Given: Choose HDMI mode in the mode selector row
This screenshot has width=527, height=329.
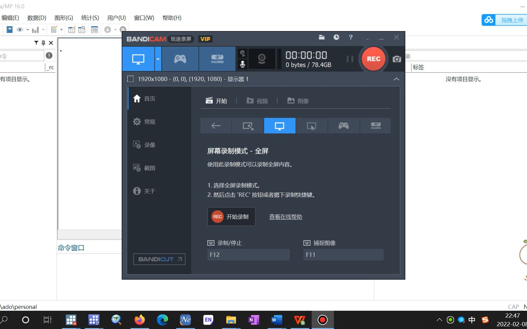Looking at the screenshot, I should (375, 126).
